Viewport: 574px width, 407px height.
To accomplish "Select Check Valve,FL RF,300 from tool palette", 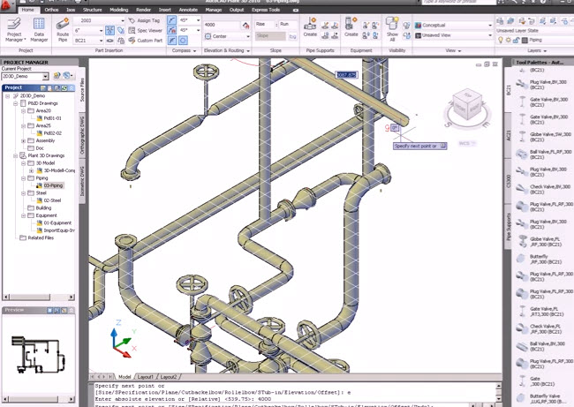I will (539, 328).
